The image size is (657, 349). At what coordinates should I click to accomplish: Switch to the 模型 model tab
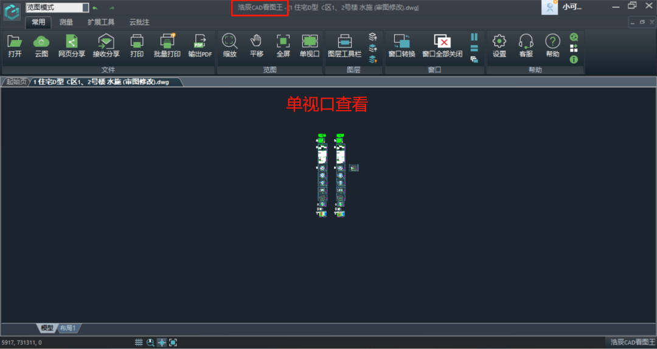(47, 328)
